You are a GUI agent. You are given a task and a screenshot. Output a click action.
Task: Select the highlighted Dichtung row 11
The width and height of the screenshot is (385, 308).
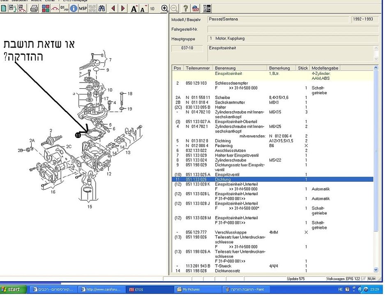coord(272,179)
